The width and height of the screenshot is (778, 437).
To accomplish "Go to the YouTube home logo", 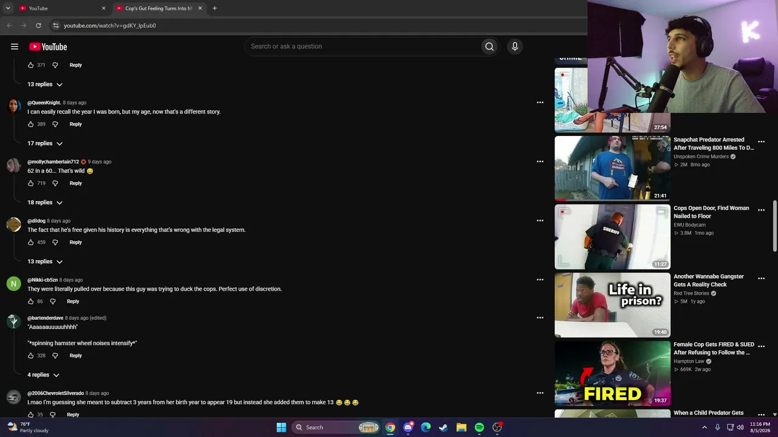I will pyautogui.click(x=48, y=47).
